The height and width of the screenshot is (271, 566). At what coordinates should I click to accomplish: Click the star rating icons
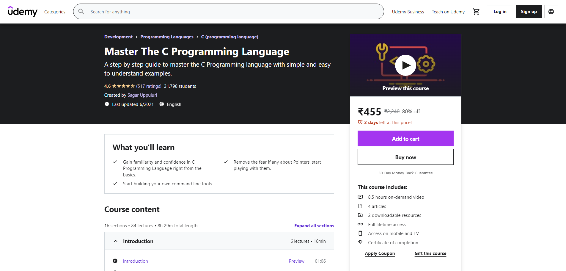pyautogui.click(x=123, y=86)
